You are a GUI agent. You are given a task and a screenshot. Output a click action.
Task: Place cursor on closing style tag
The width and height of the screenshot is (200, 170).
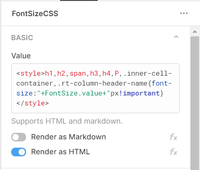coord(33,103)
